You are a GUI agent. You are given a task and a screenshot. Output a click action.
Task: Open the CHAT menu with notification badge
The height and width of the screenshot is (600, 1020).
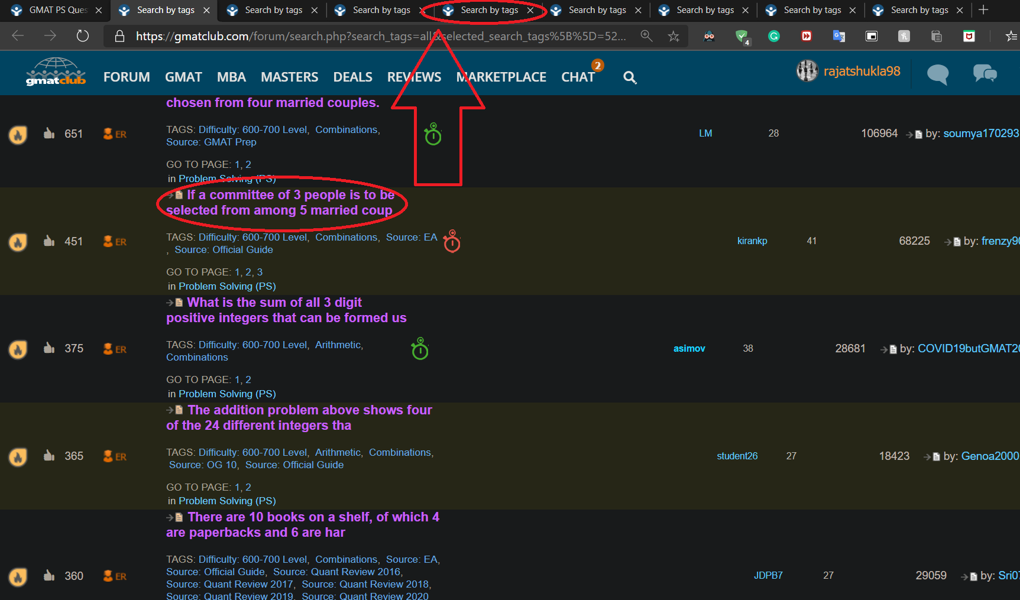[x=578, y=77]
